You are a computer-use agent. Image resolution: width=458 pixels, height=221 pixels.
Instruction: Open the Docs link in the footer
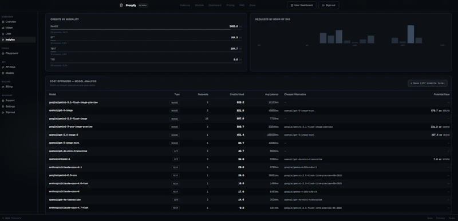[x=430, y=218]
